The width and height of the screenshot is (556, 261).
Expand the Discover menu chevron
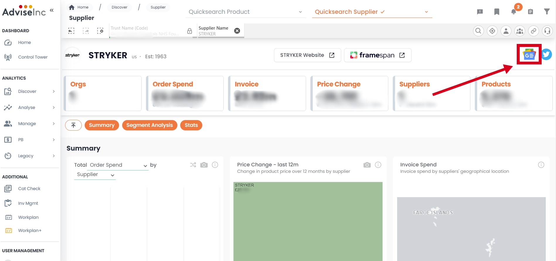54,91
